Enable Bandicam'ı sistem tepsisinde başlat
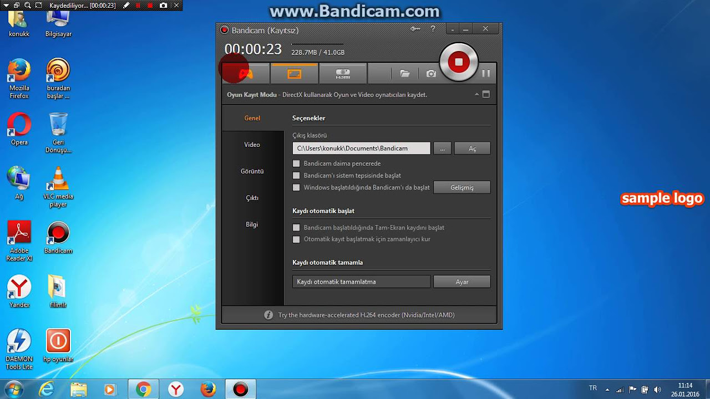 pos(296,175)
